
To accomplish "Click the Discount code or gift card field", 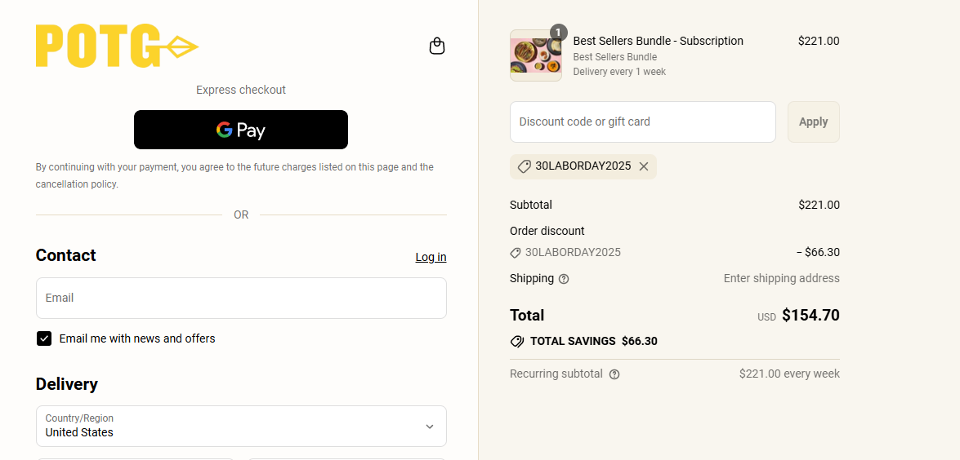I will tap(642, 122).
